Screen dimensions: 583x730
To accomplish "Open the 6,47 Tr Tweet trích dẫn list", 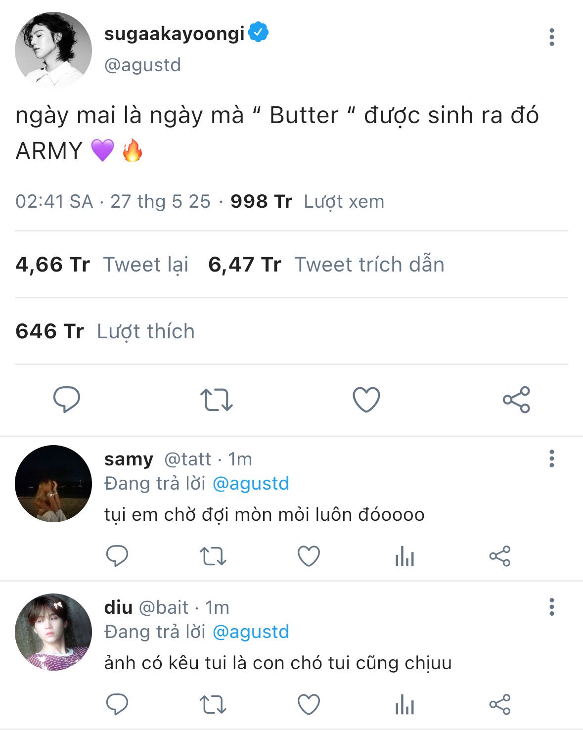I will point(326,265).
